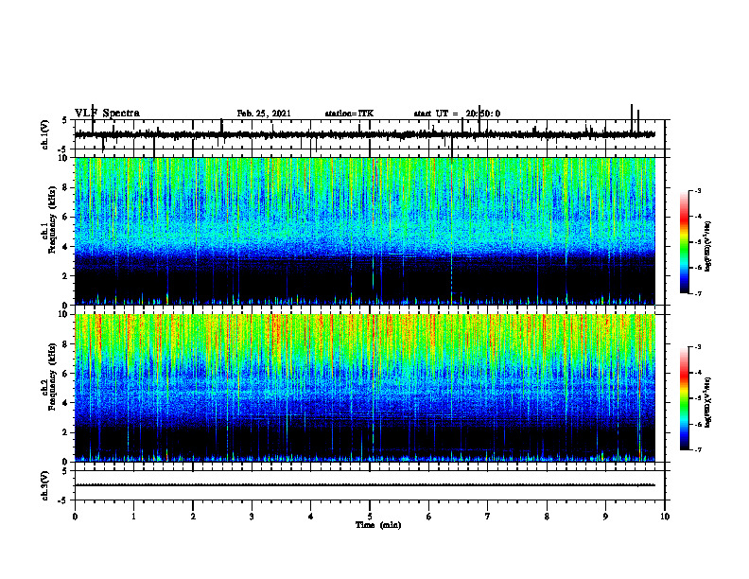Image resolution: width=749 pixels, height=579 pixels.
Task: Click the "4" kHz tick on ch.2 axis
Action: point(65,403)
